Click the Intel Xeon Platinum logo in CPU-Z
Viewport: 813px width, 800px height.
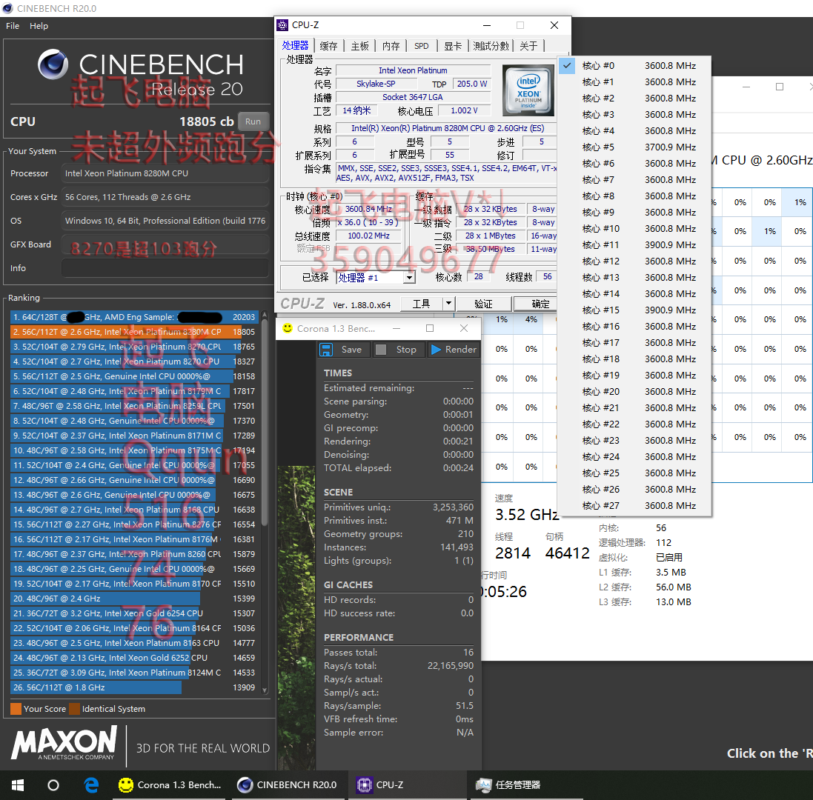[x=528, y=90]
